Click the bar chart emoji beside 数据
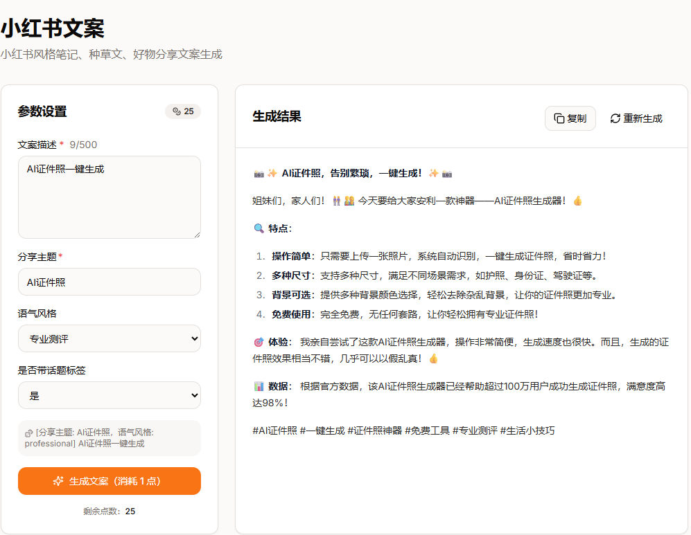 point(259,386)
